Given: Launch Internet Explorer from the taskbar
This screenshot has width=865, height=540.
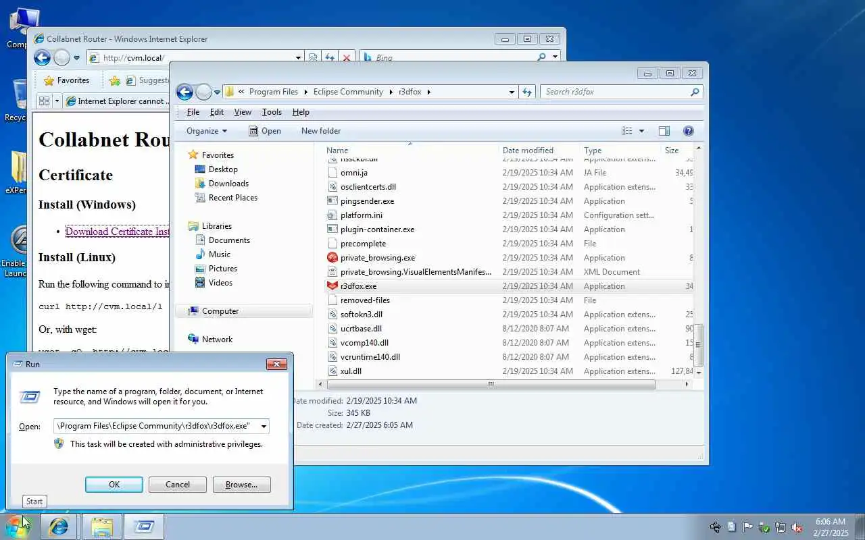Looking at the screenshot, I should [59, 526].
